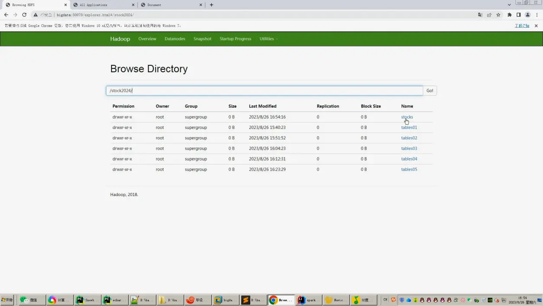Open the first PyCharm taskbar item
543x306 pixels.
tap(87, 300)
